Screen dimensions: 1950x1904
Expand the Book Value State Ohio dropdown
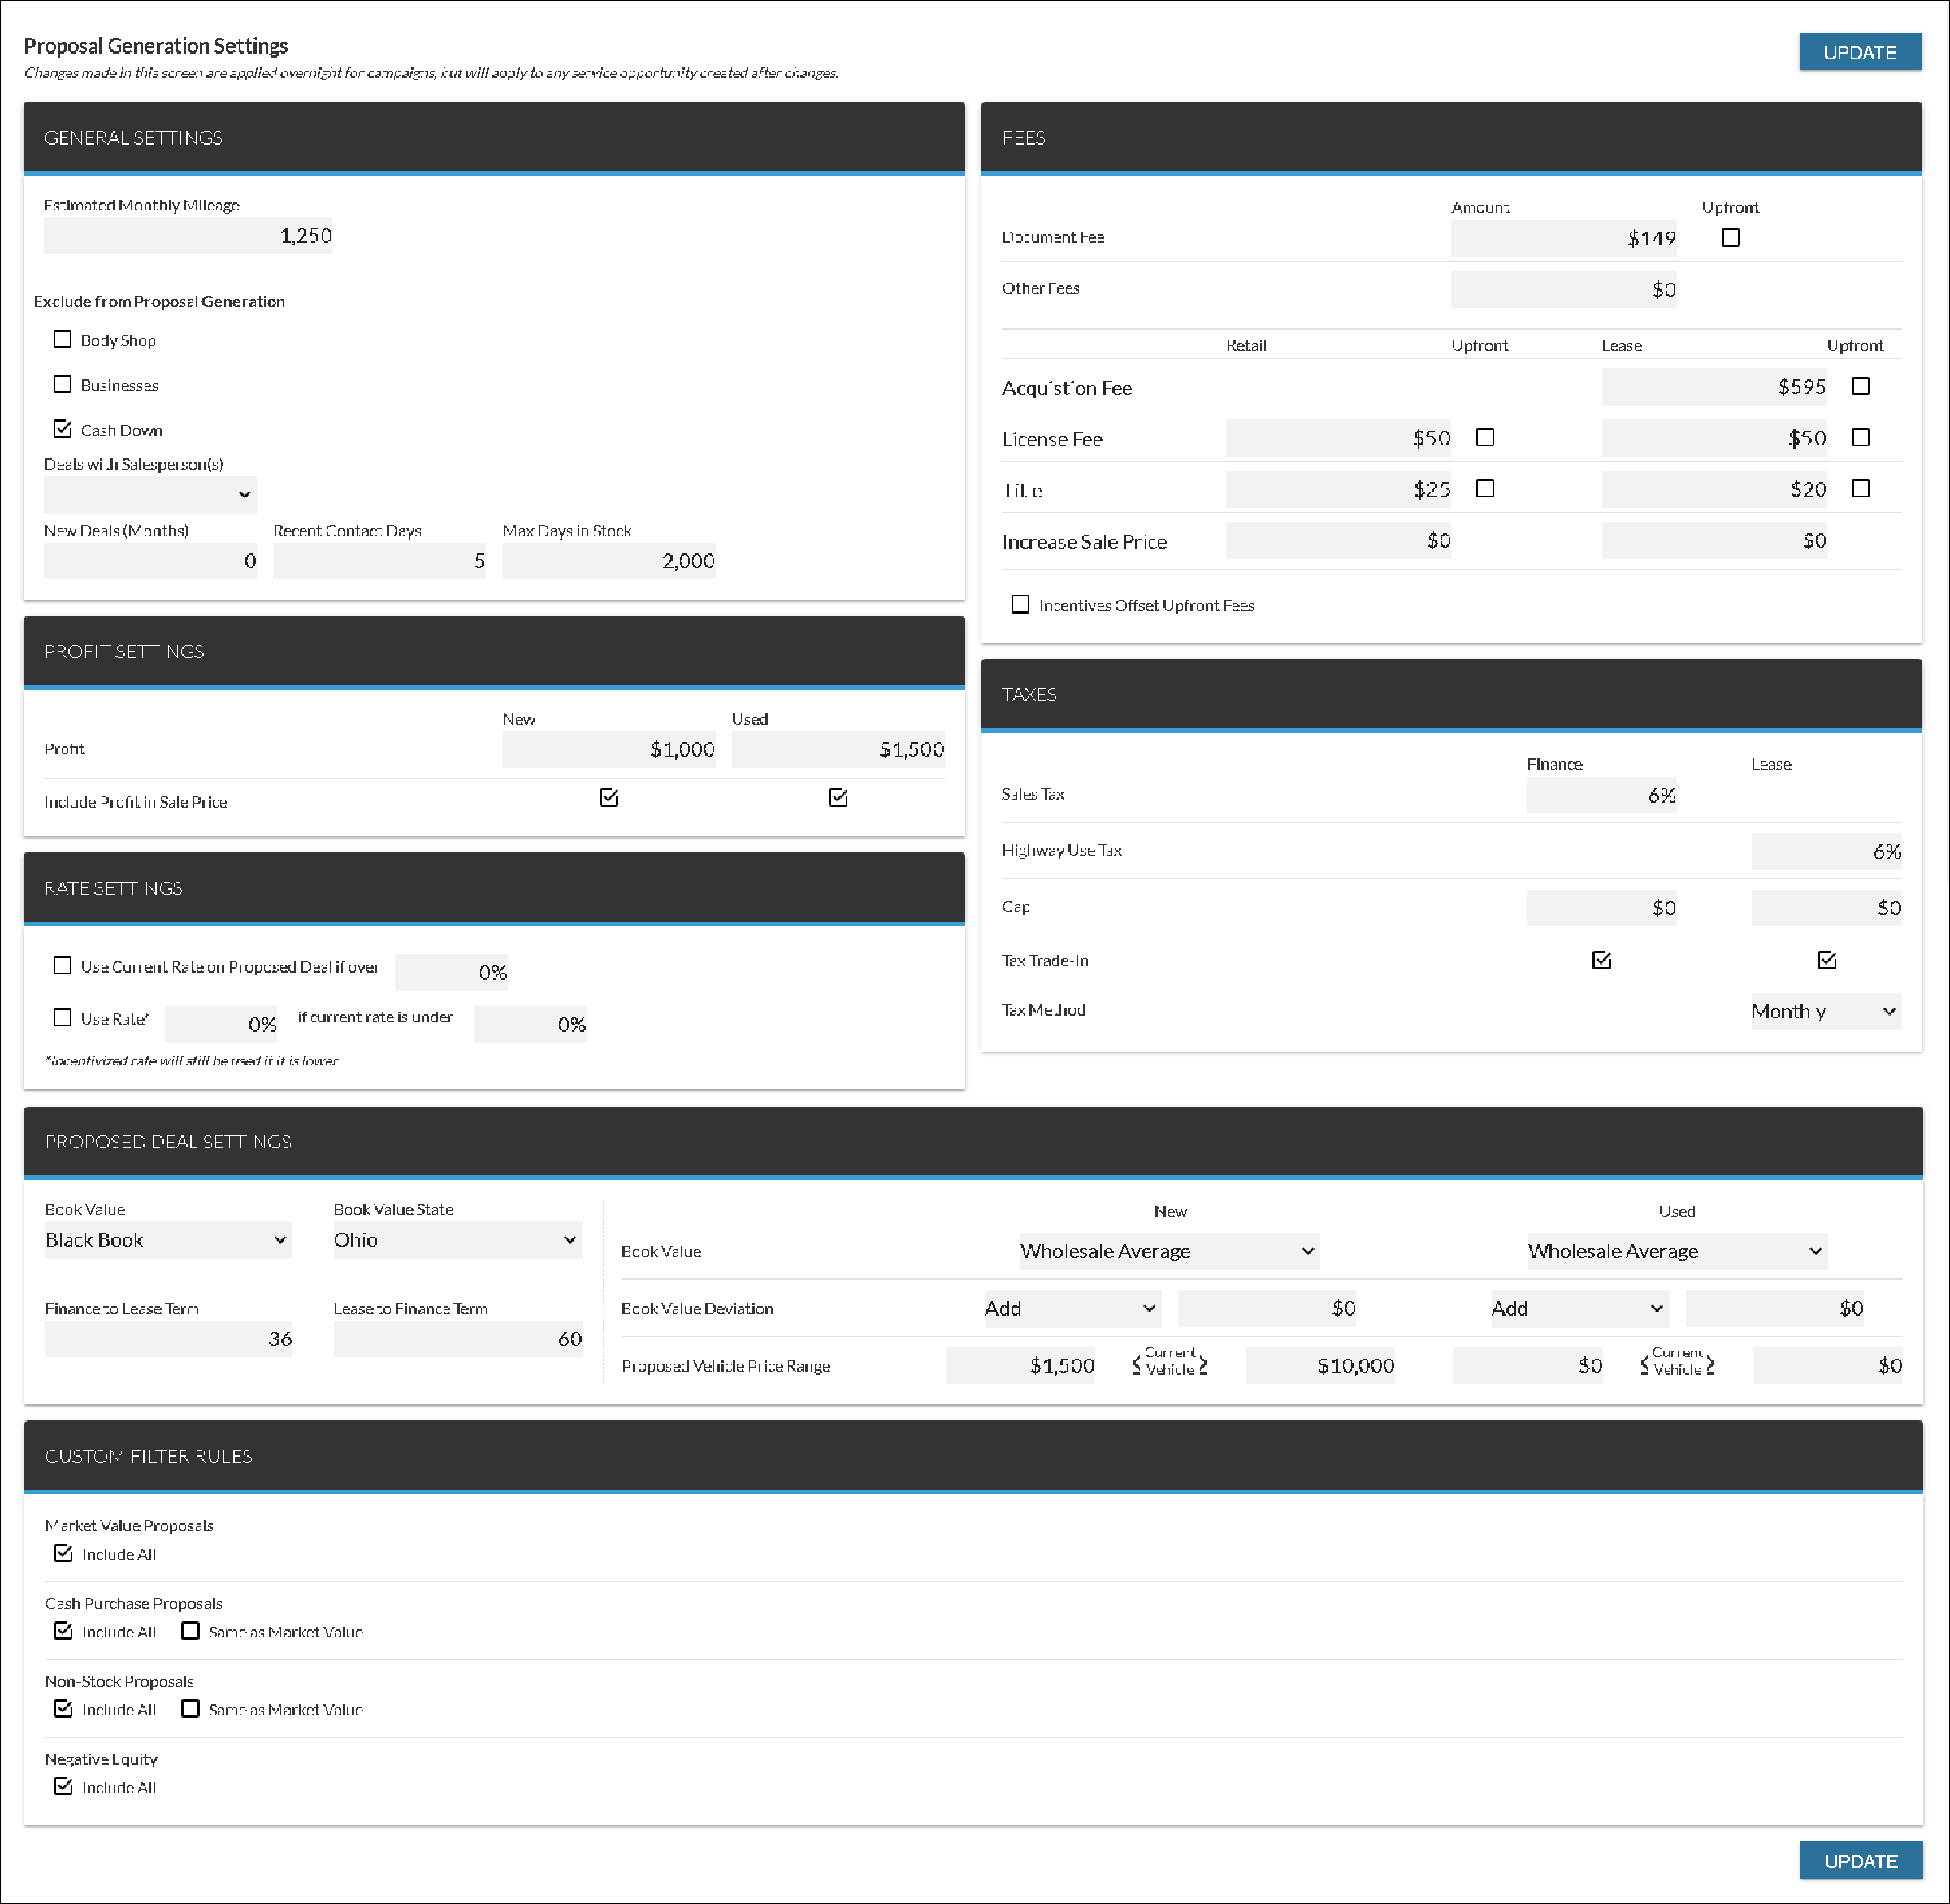pyautogui.click(x=457, y=1240)
